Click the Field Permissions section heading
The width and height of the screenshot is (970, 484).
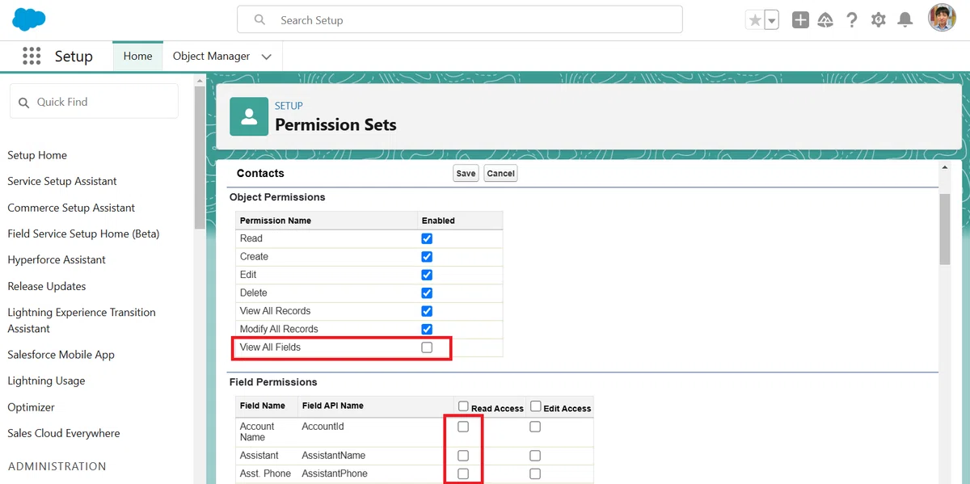coord(273,382)
